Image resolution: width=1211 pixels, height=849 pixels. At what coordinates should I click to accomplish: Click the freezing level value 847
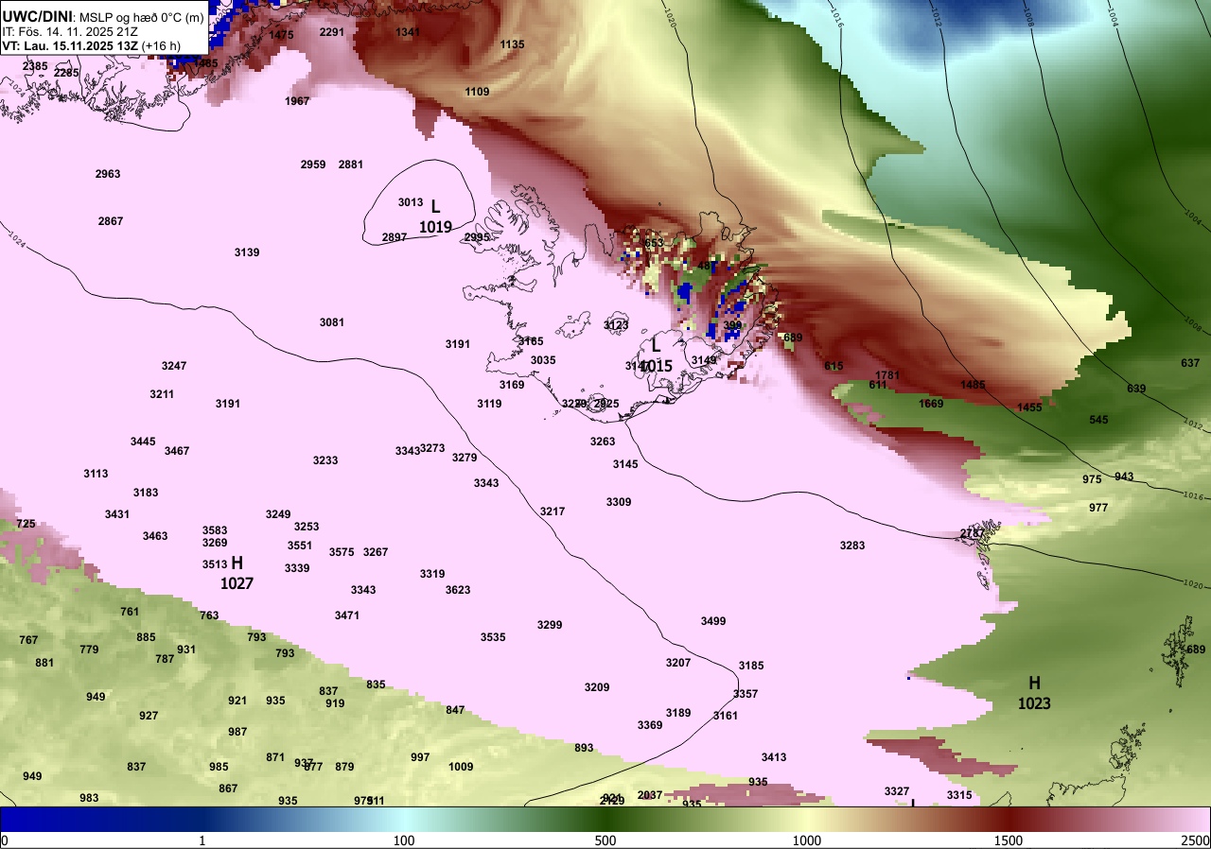pos(455,710)
